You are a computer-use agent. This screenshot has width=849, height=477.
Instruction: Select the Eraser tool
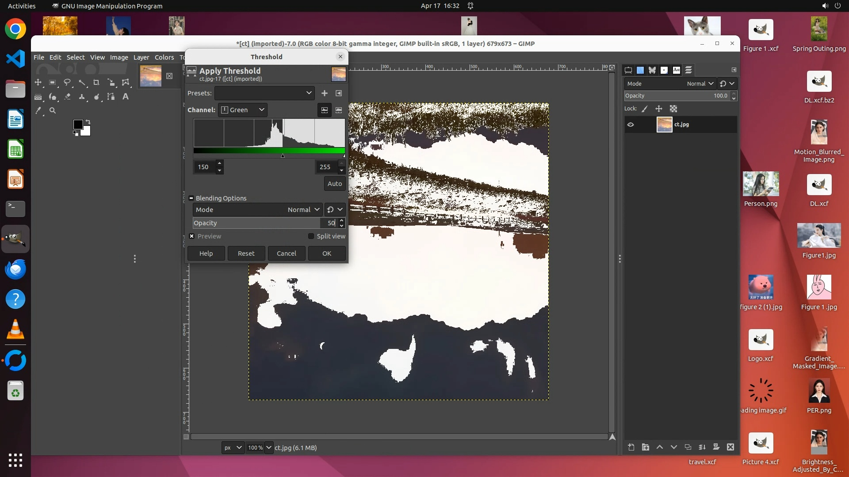click(67, 97)
